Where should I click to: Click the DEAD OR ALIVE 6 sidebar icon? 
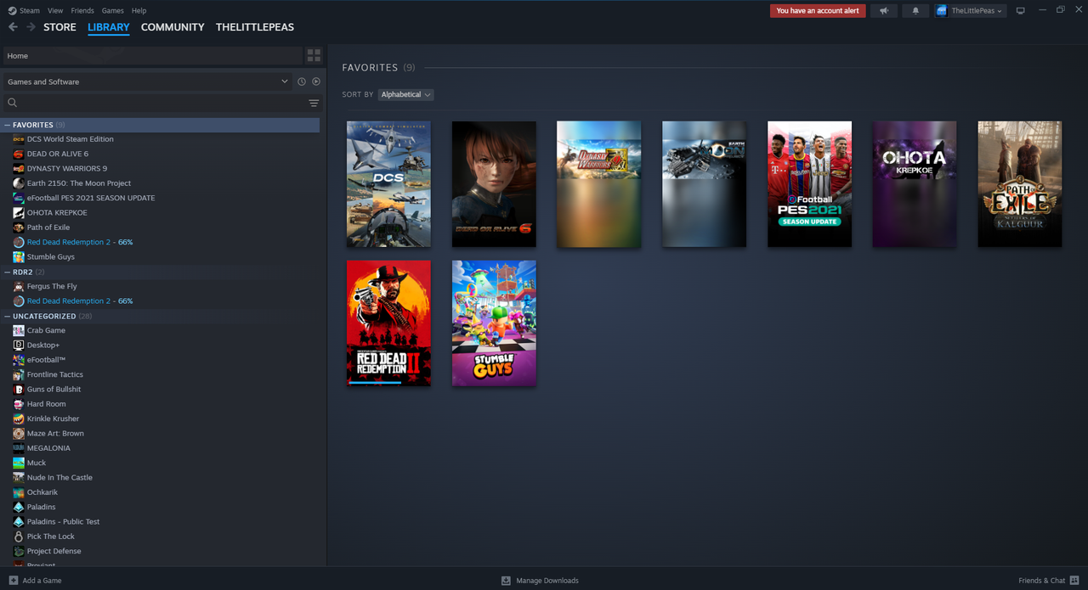tap(19, 154)
